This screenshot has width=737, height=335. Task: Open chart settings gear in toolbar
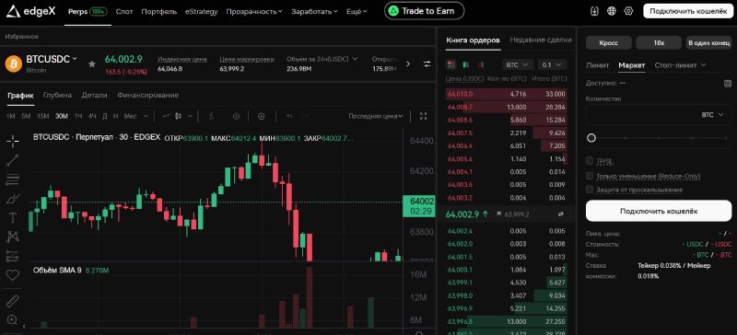tap(237, 116)
